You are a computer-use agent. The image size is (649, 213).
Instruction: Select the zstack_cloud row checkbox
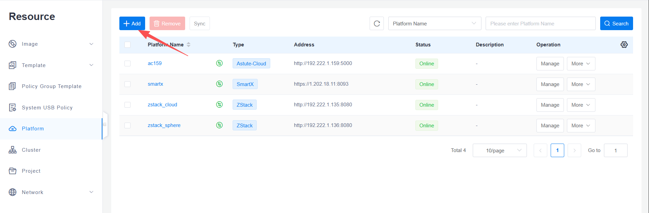[127, 105]
